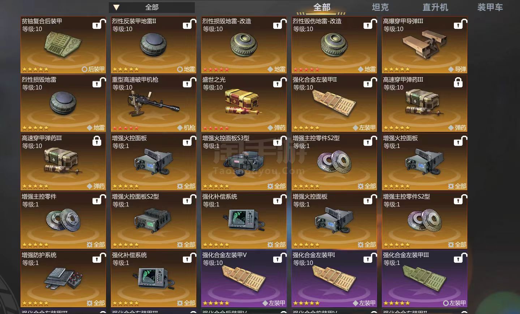Viewport: 520px width, 314px height.
Task: Click the 强化合金左装甲II item card
Action: 334,104
